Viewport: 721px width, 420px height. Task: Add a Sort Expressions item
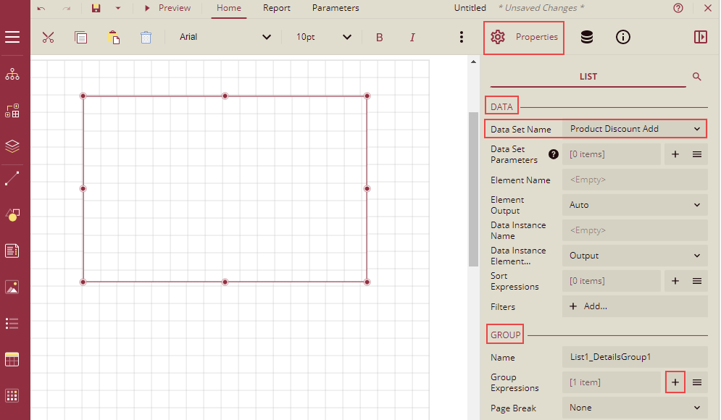click(675, 281)
